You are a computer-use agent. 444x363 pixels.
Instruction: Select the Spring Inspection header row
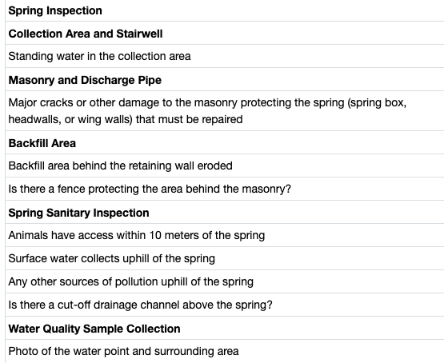pyautogui.click(x=225, y=10)
